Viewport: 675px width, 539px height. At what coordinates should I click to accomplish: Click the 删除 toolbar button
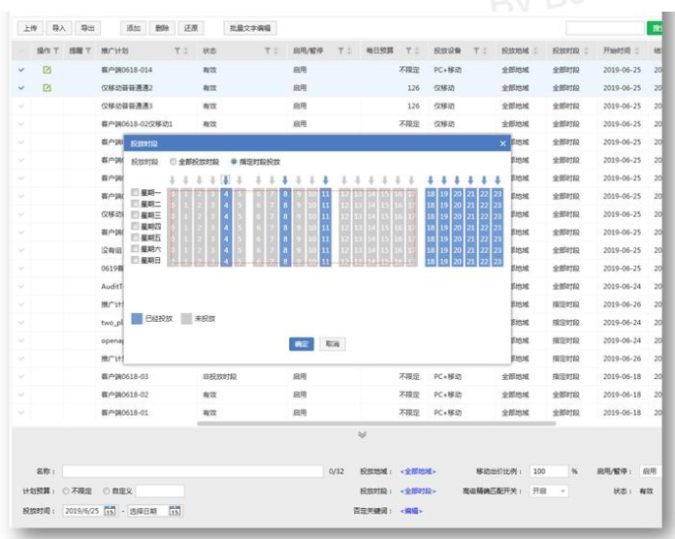(x=162, y=28)
